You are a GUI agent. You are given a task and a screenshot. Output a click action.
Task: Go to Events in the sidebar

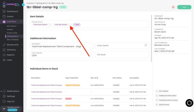click(10, 17)
